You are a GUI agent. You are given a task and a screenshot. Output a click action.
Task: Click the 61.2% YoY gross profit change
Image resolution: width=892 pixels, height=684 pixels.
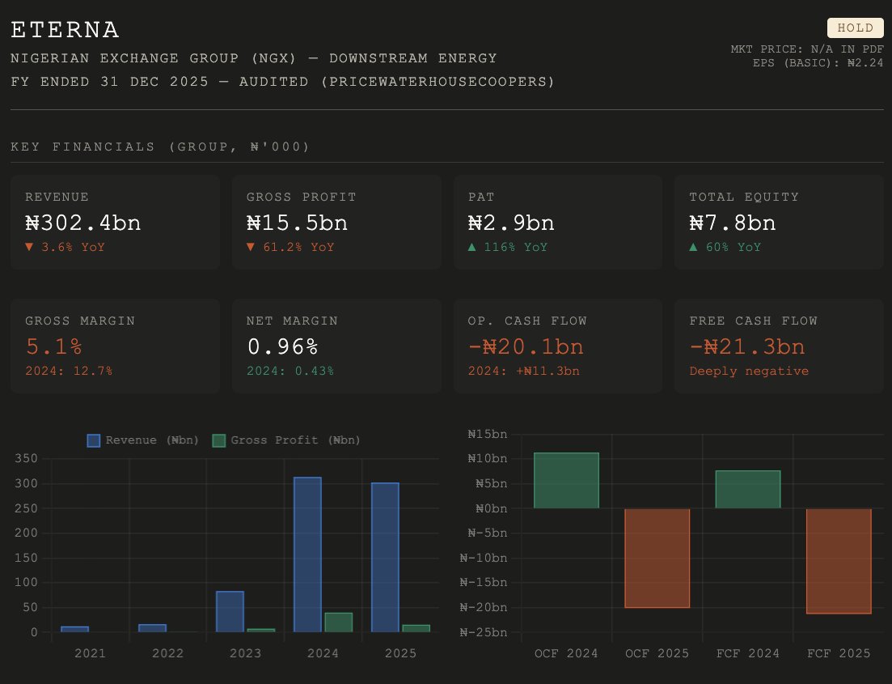290,247
